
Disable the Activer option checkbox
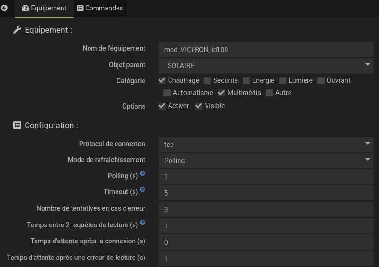(x=162, y=106)
